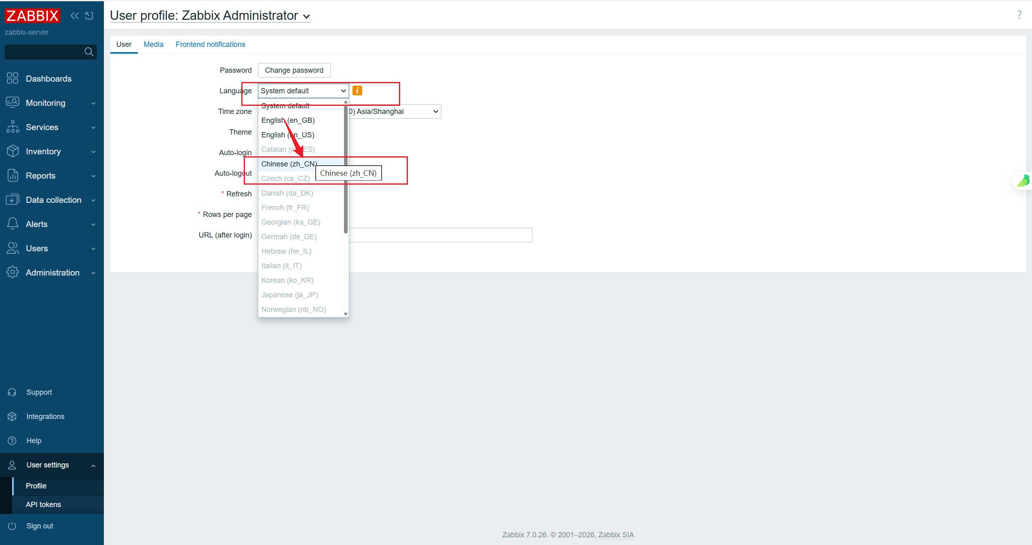1032x545 pixels.
Task: Click the User settings person icon
Action: (12, 465)
